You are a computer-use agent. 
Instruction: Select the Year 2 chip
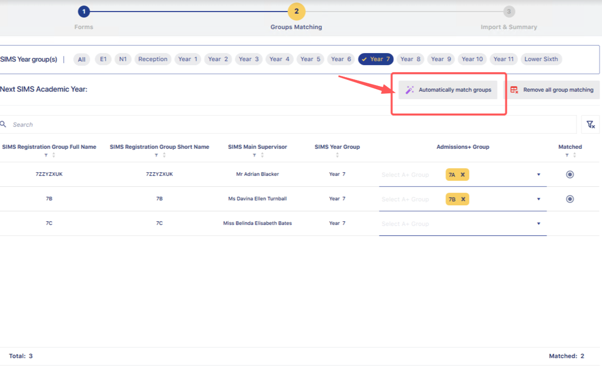click(x=218, y=59)
